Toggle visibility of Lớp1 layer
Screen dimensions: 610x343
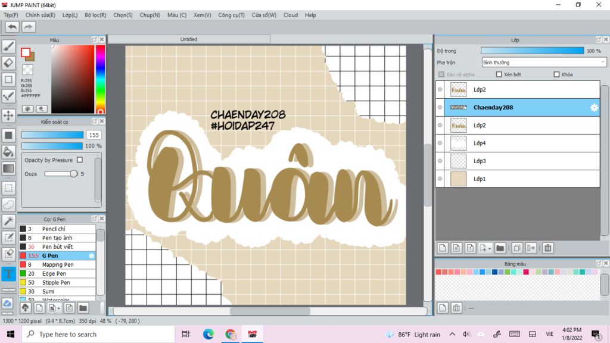point(440,179)
